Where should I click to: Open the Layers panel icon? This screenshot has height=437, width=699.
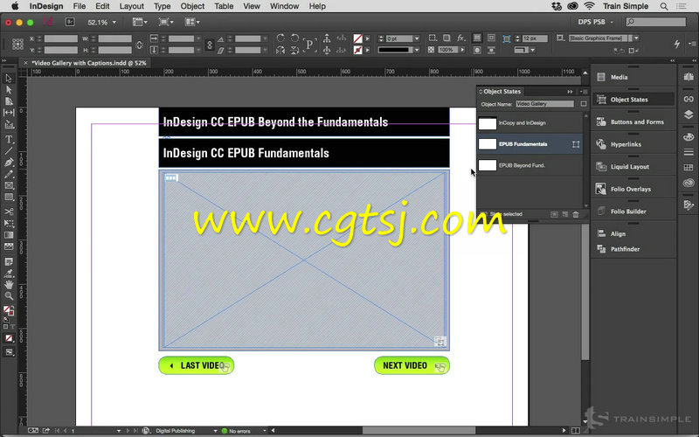689,114
